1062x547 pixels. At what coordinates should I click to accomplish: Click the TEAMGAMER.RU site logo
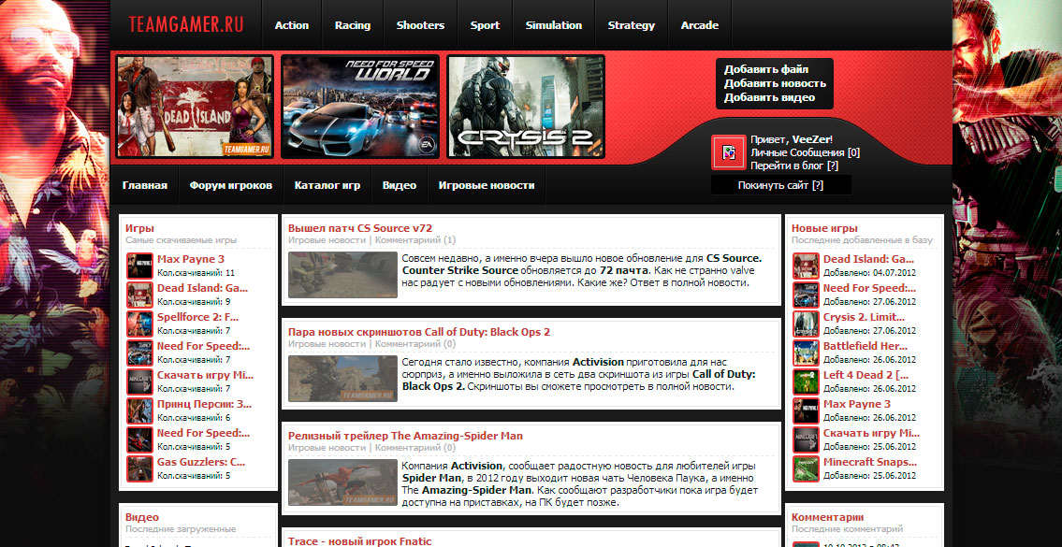point(186,24)
